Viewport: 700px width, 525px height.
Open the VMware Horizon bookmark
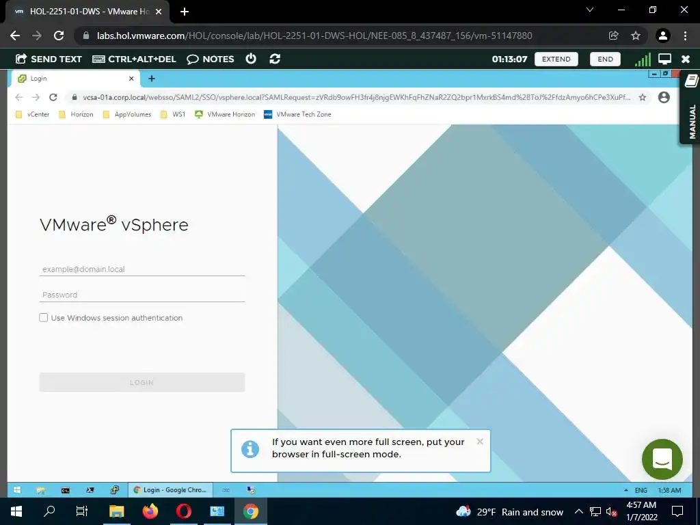224,114
